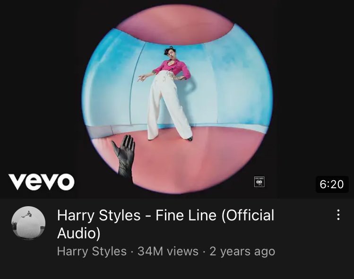Open the three-dot more options menu

(338, 215)
